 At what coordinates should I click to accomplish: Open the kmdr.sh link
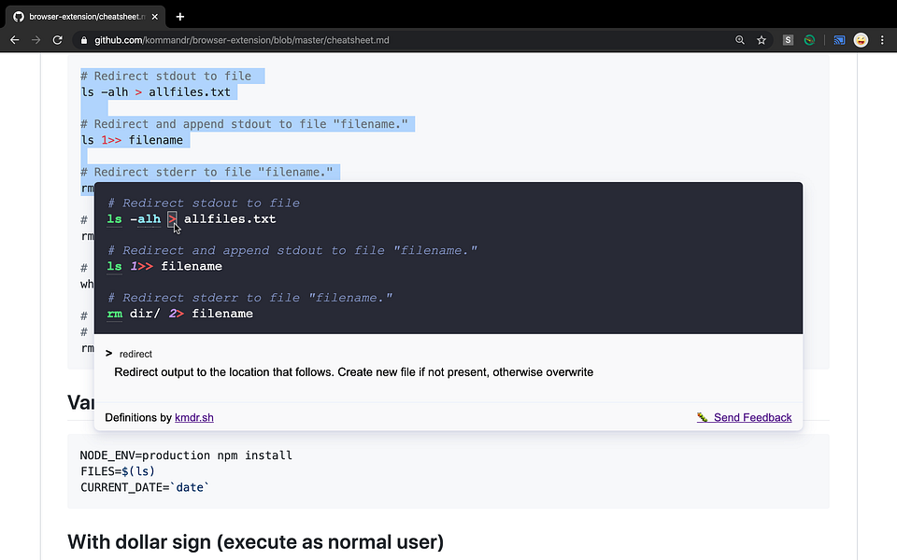194,418
